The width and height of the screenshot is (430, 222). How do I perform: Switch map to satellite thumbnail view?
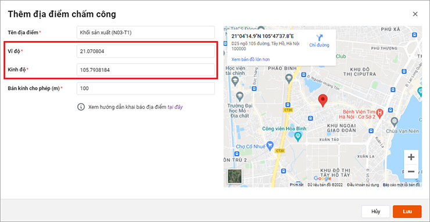[x=235, y=176]
